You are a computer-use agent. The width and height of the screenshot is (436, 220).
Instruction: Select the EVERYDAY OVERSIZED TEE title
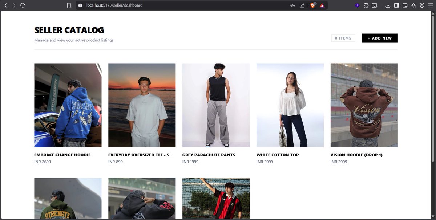pyautogui.click(x=141, y=155)
